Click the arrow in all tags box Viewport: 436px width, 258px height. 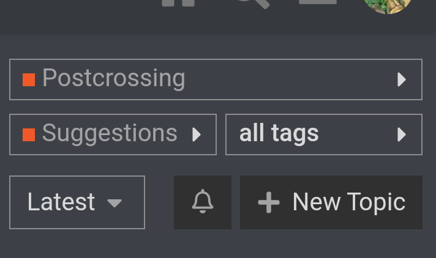tap(402, 135)
